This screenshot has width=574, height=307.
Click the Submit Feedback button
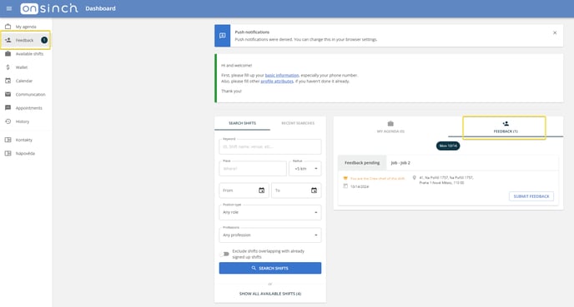tap(531, 196)
